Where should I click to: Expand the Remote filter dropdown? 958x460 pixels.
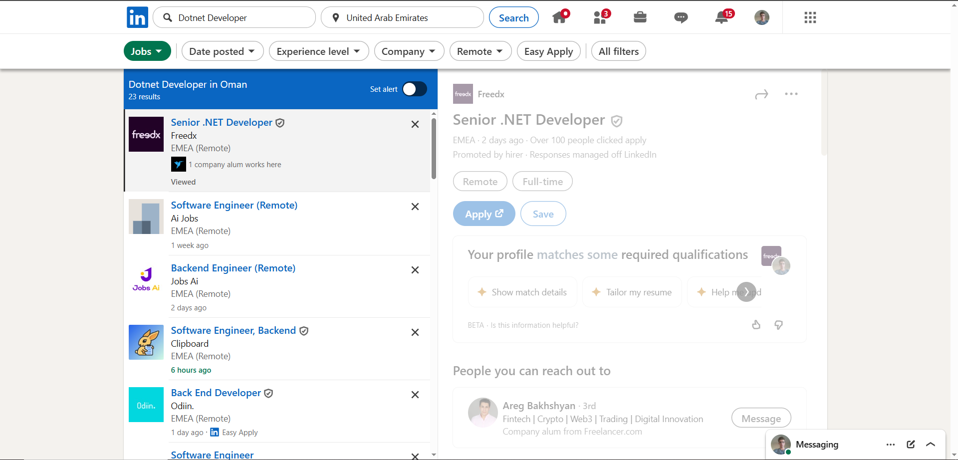click(480, 51)
